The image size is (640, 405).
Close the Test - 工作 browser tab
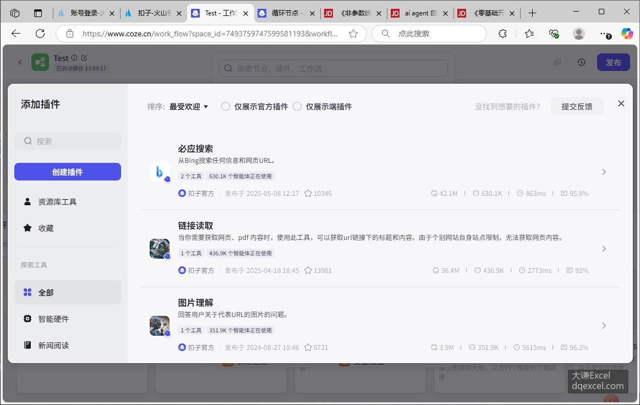point(246,13)
